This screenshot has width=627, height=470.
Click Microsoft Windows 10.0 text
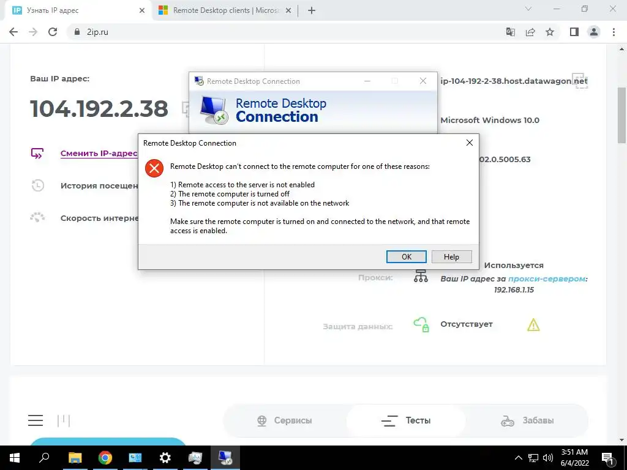click(x=490, y=121)
